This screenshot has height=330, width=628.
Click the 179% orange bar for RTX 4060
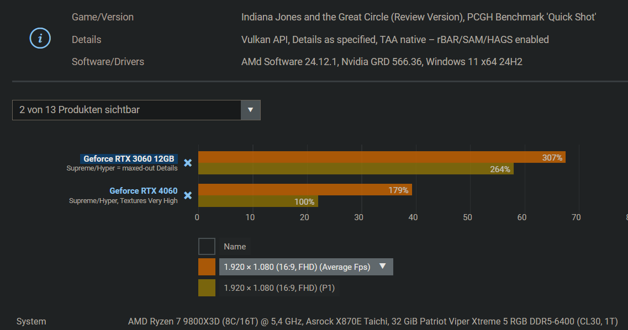coord(305,190)
